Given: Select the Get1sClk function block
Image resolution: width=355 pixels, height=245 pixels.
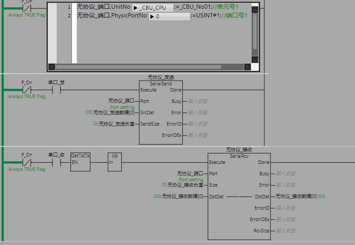Looking at the screenshot, I should click(x=80, y=162).
